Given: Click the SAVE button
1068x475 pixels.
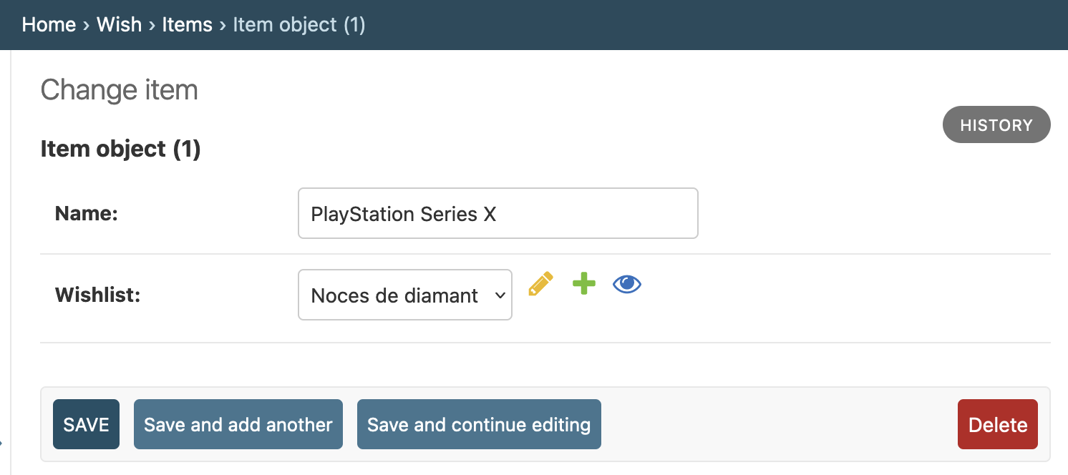Looking at the screenshot, I should pyautogui.click(x=86, y=424).
